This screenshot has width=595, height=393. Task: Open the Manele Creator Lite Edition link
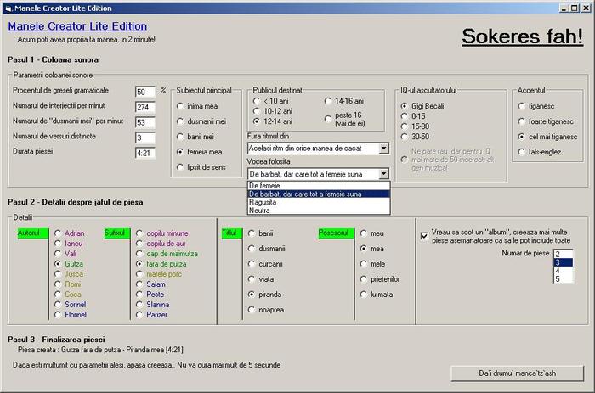[x=77, y=26]
